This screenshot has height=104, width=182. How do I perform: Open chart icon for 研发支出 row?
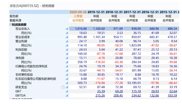tap(67, 87)
